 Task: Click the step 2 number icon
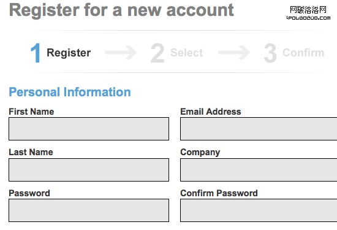[x=157, y=53]
